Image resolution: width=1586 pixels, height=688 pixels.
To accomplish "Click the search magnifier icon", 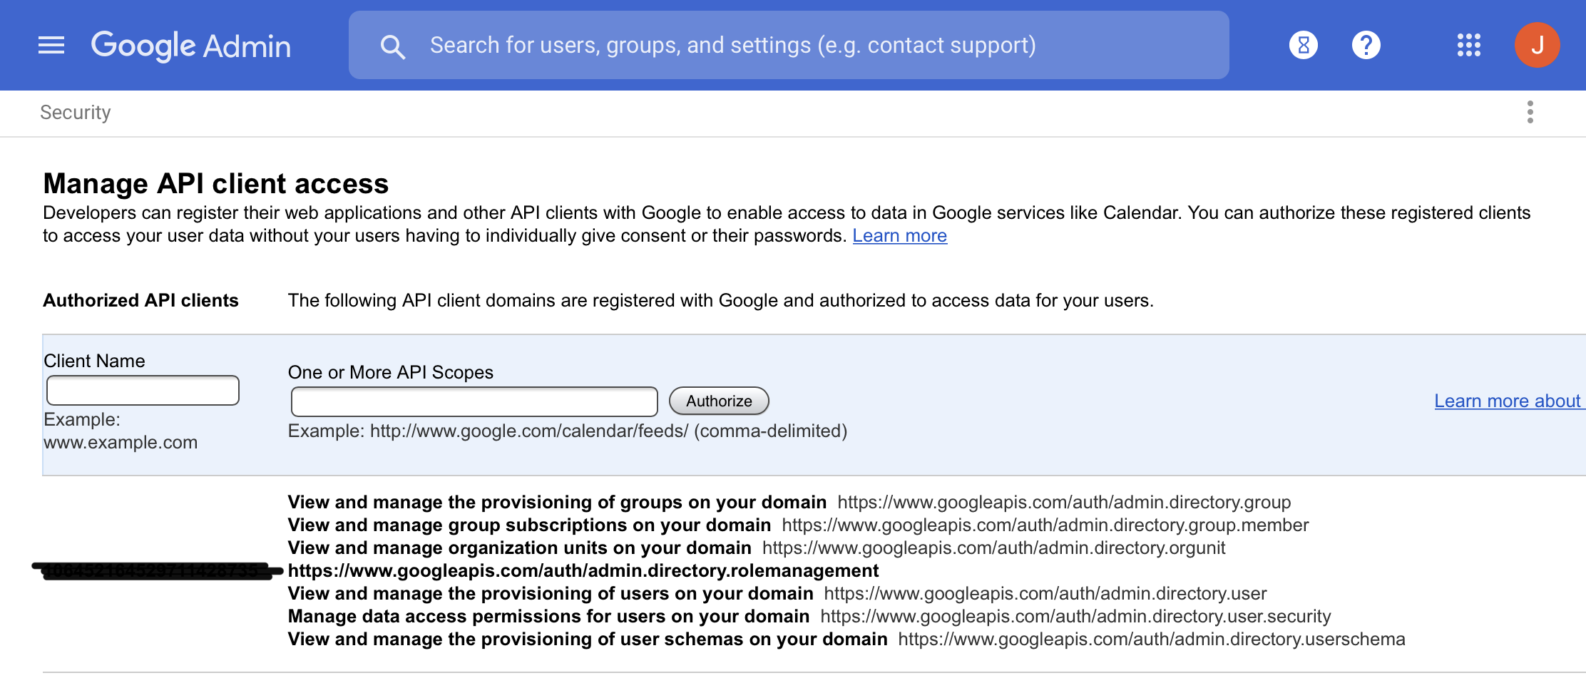I will point(392,47).
